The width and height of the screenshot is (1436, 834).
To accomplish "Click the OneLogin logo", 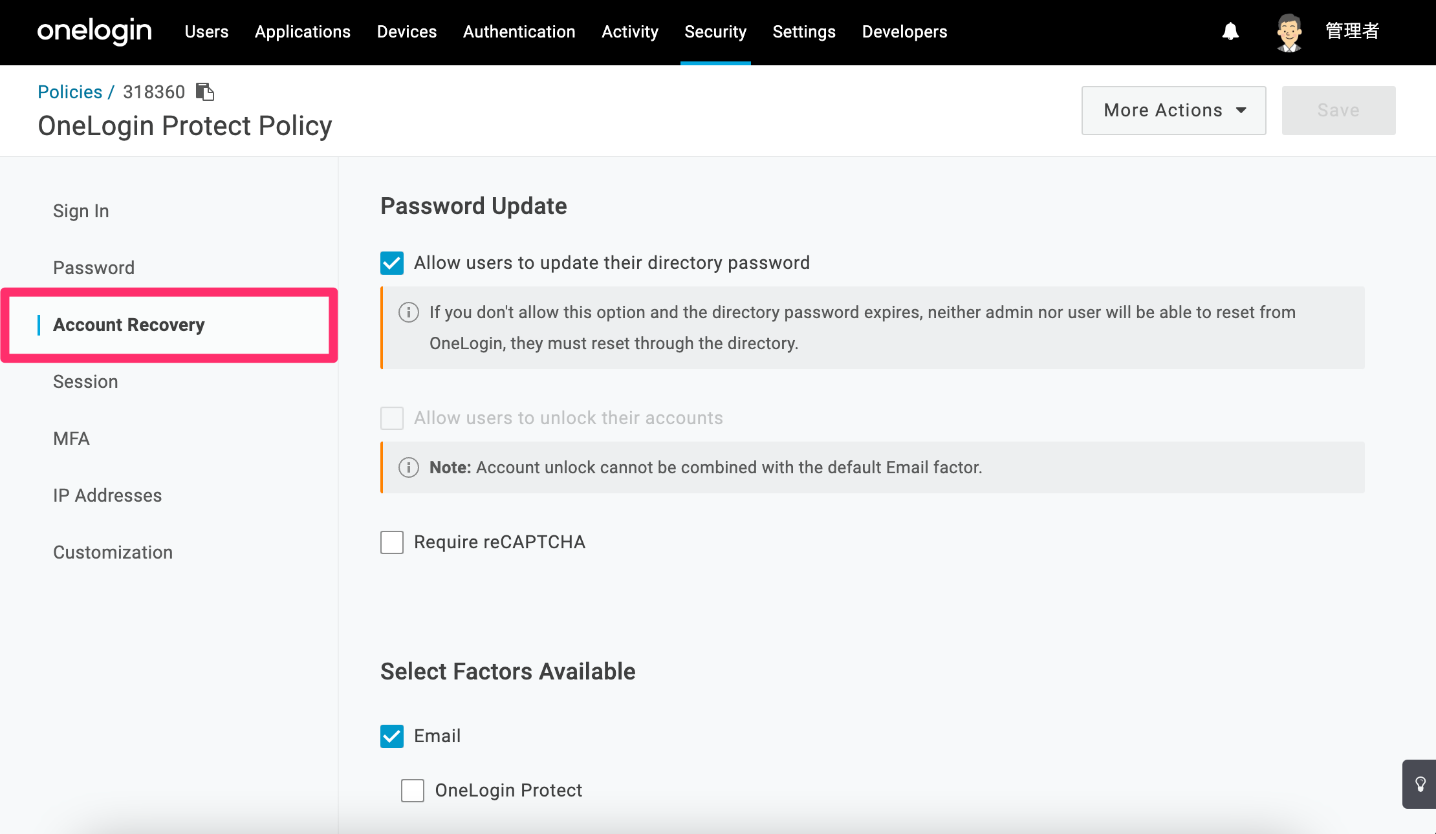I will [x=94, y=31].
